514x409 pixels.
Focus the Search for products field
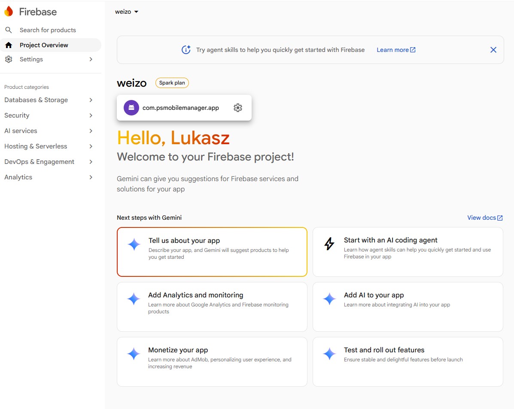48,30
